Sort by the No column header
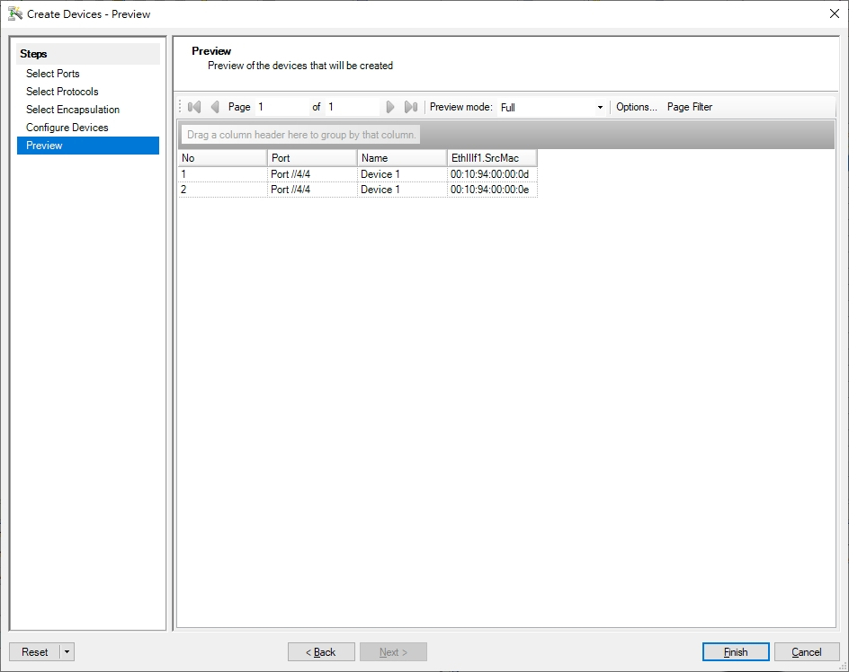This screenshot has height=672, width=849. coord(222,158)
